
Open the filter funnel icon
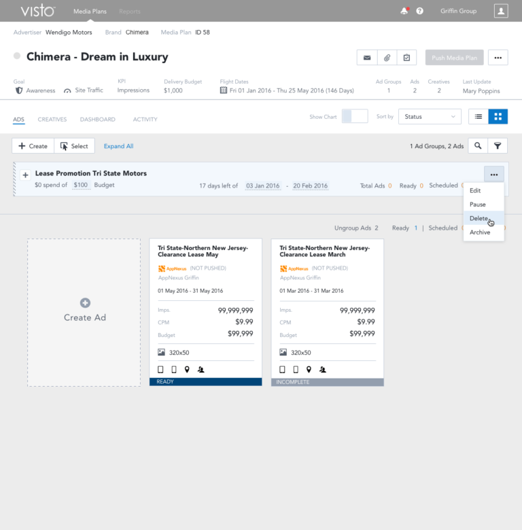(x=498, y=145)
